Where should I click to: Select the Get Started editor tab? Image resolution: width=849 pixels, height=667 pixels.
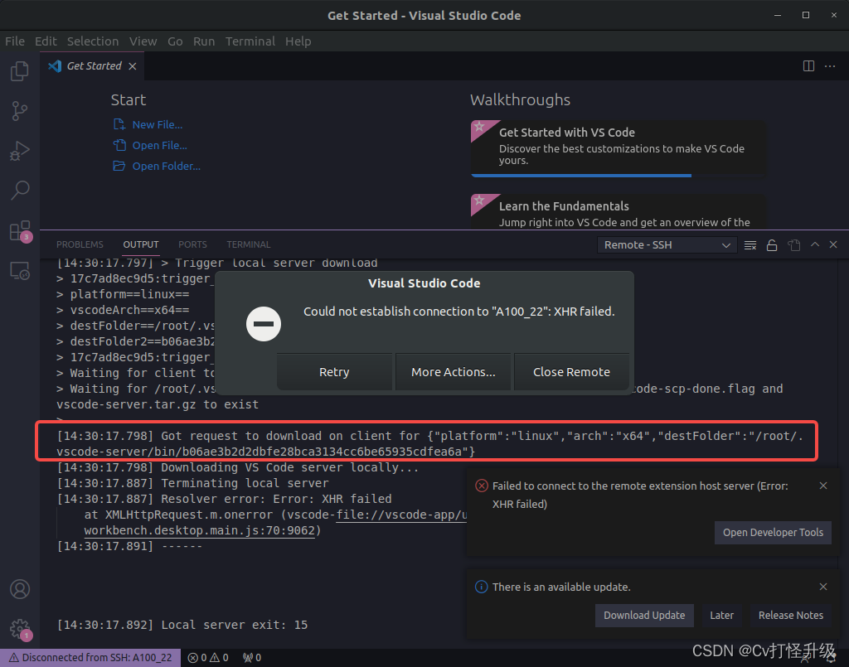coord(92,66)
